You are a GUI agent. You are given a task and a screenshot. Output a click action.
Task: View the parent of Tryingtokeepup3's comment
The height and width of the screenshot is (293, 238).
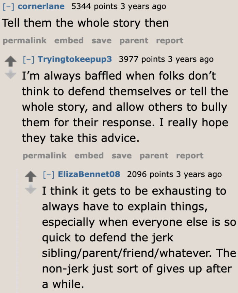click(x=154, y=155)
